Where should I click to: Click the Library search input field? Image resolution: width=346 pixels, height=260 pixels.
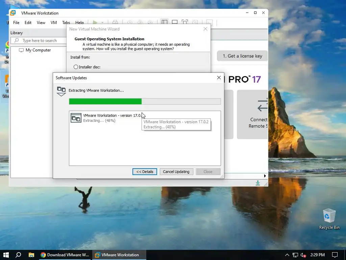click(x=39, y=41)
